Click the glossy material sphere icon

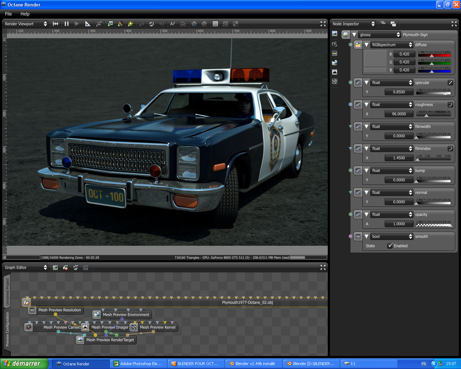[x=346, y=35]
